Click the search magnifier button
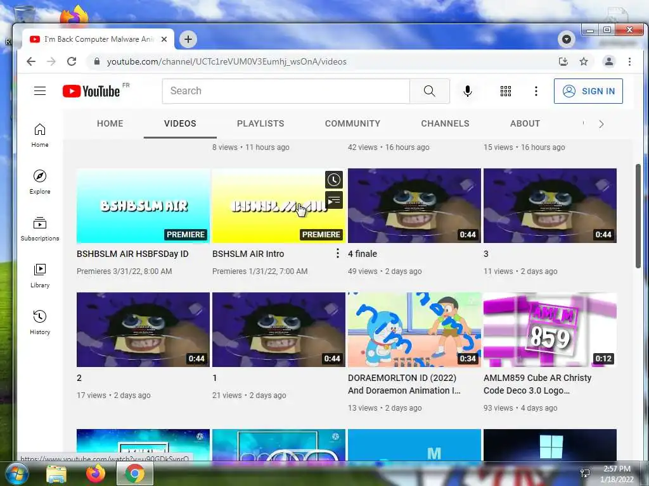649x486 pixels. point(430,91)
